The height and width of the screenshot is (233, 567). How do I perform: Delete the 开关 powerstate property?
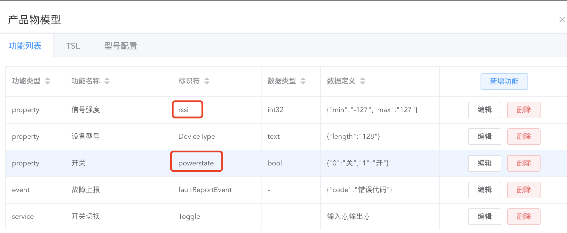(x=524, y=163)
